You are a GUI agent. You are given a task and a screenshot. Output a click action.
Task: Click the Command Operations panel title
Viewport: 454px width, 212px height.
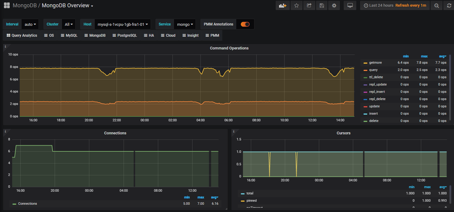[229, 48]
